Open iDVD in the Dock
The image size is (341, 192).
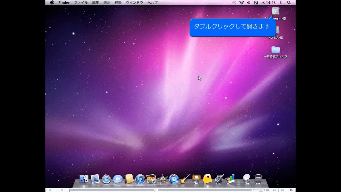tap(174, 179)
